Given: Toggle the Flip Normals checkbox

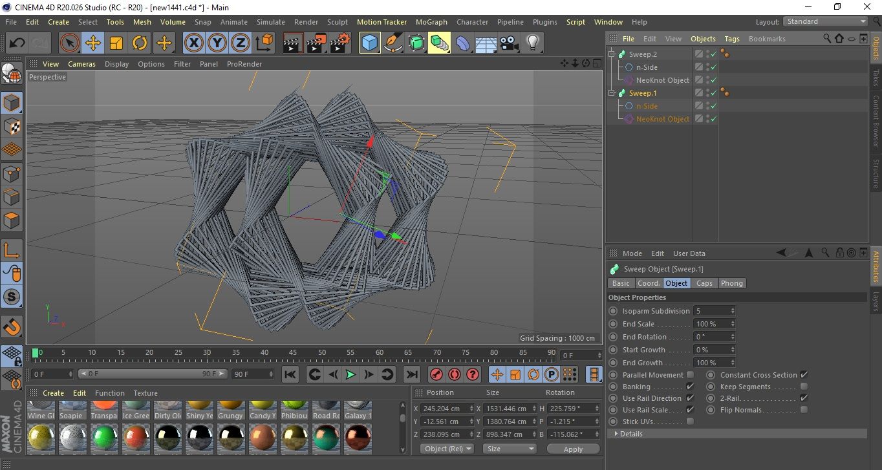Looking at the screenshot, I should pyautogui.click(x=804, y=410).
